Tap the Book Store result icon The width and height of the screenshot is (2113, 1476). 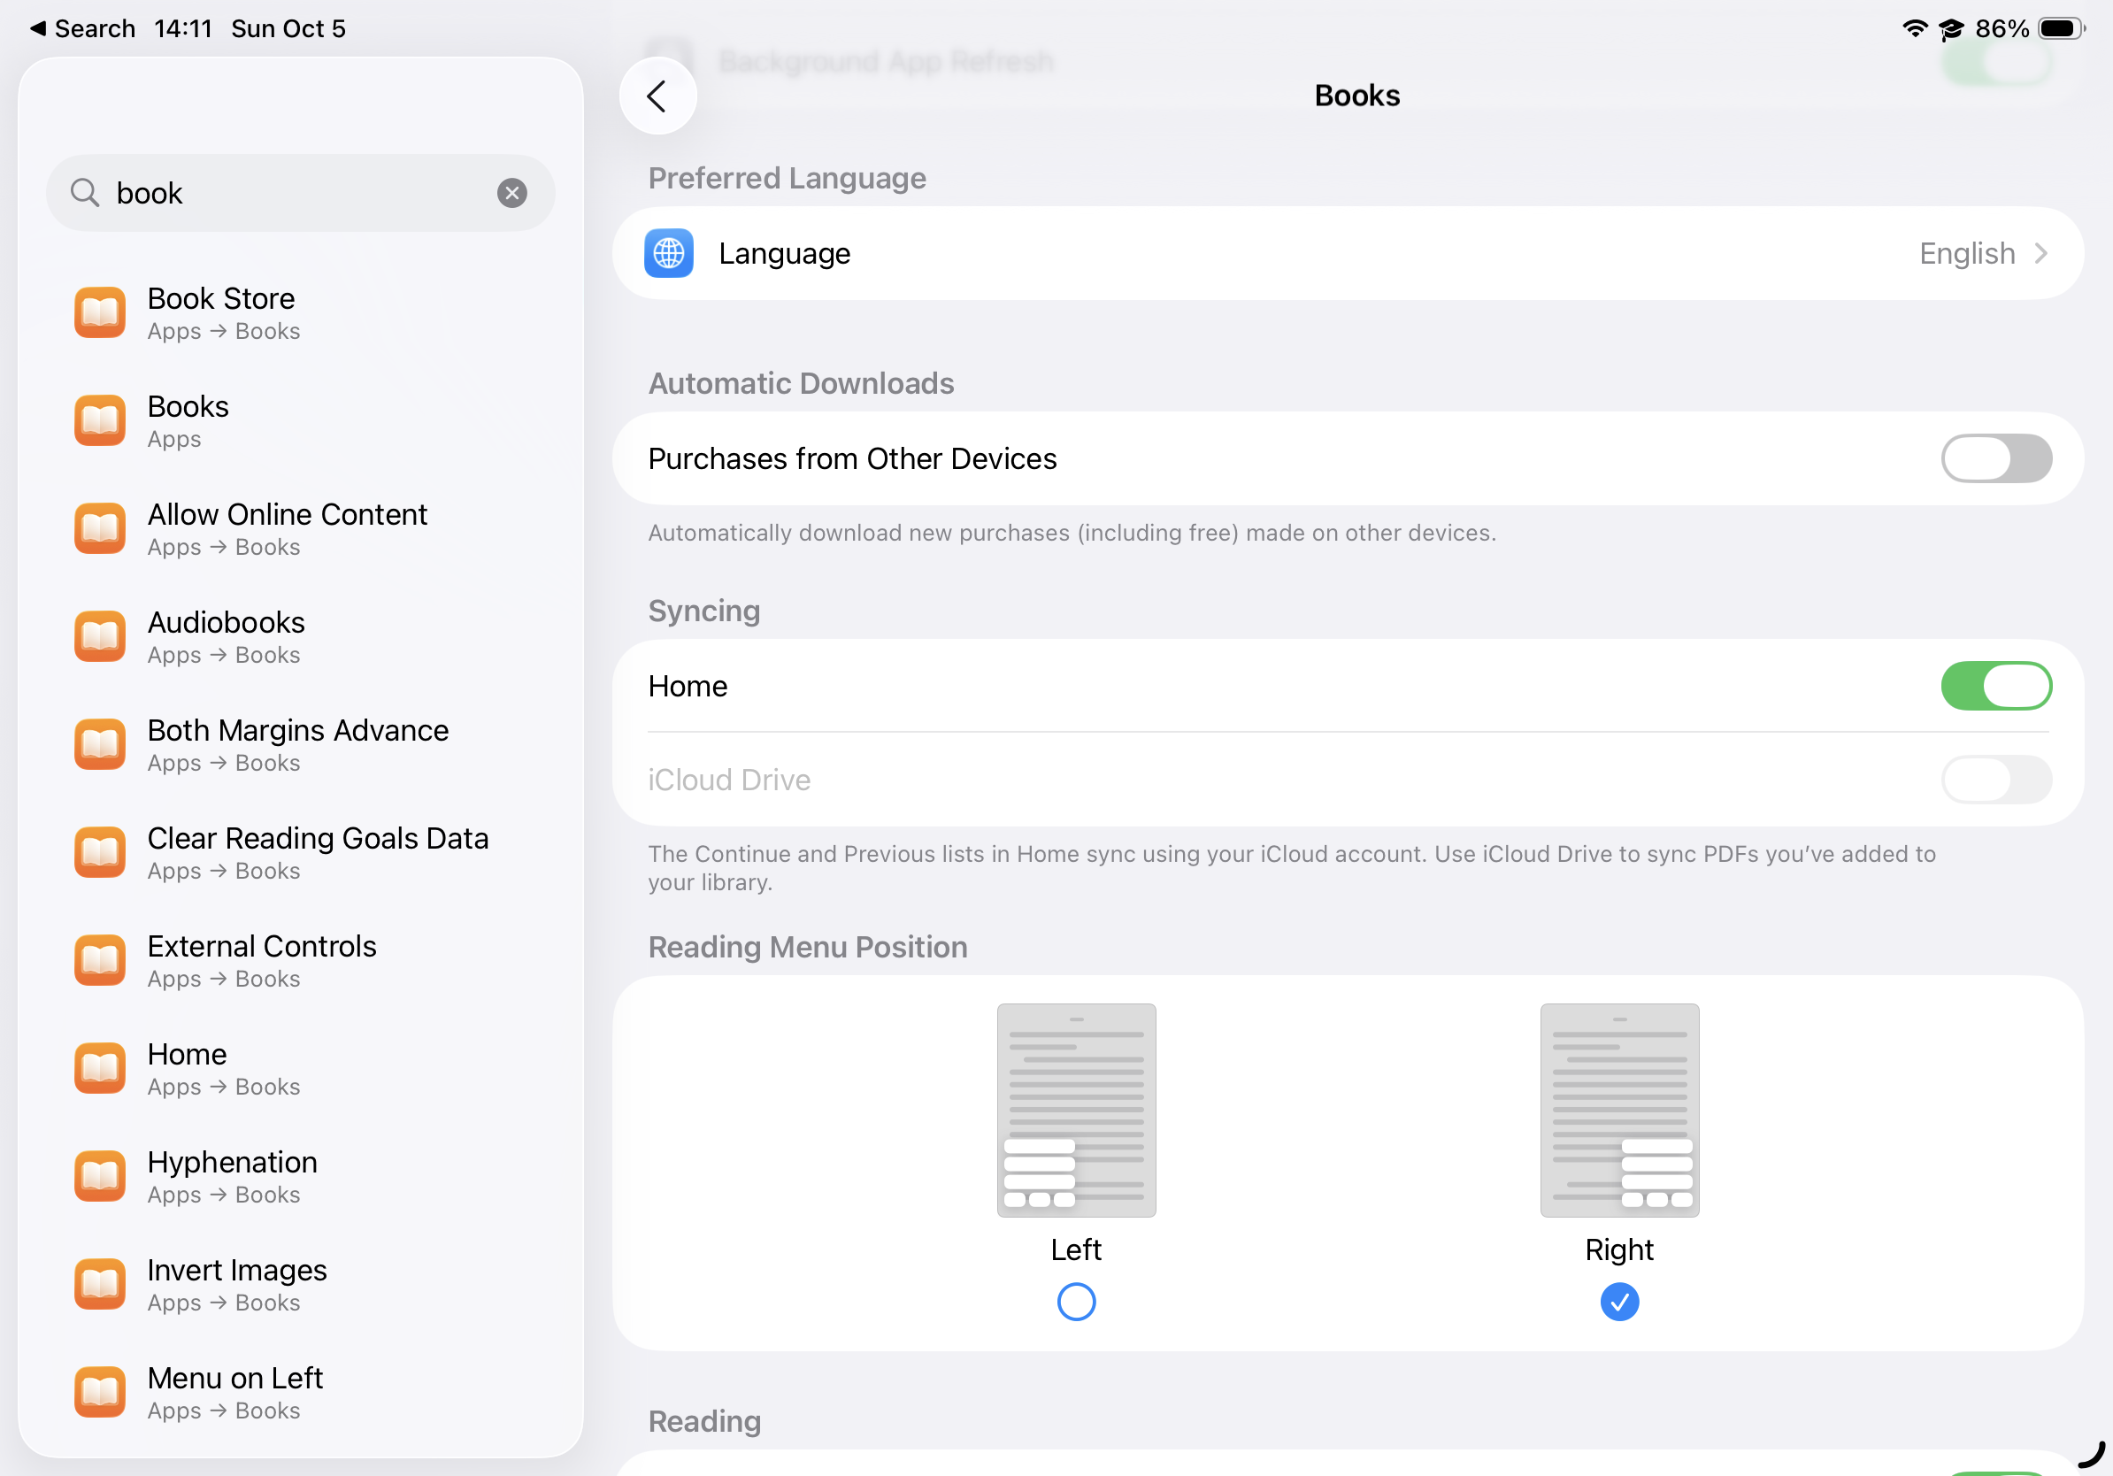pyautogui.click(x=99, y=313)
